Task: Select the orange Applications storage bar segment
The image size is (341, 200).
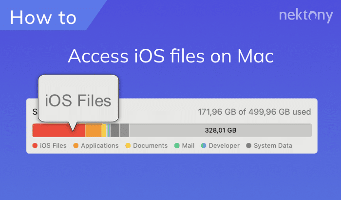Action: (x=93, y=130)
